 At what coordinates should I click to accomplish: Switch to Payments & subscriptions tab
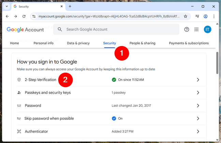pos(189,43)
